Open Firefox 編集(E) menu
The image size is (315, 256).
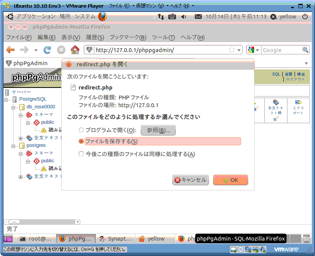(x=47, y=37)
